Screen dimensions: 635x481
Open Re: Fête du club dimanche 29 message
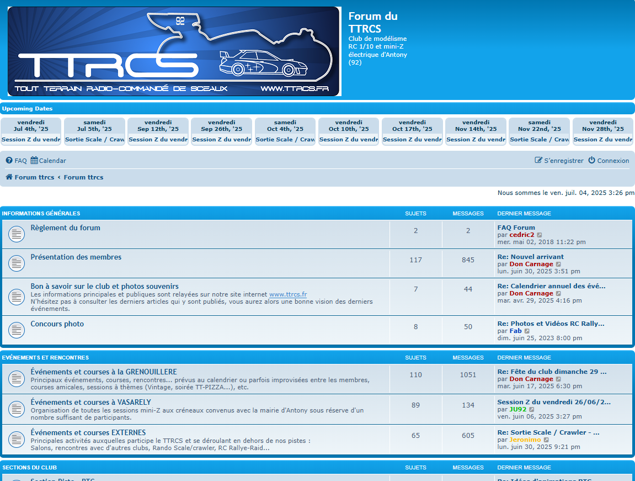[x=552, y=372]
